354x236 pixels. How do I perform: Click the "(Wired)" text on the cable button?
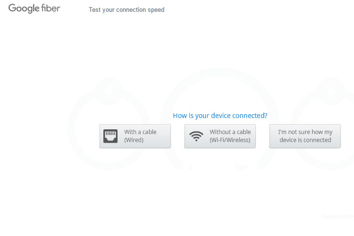[134, 140]
